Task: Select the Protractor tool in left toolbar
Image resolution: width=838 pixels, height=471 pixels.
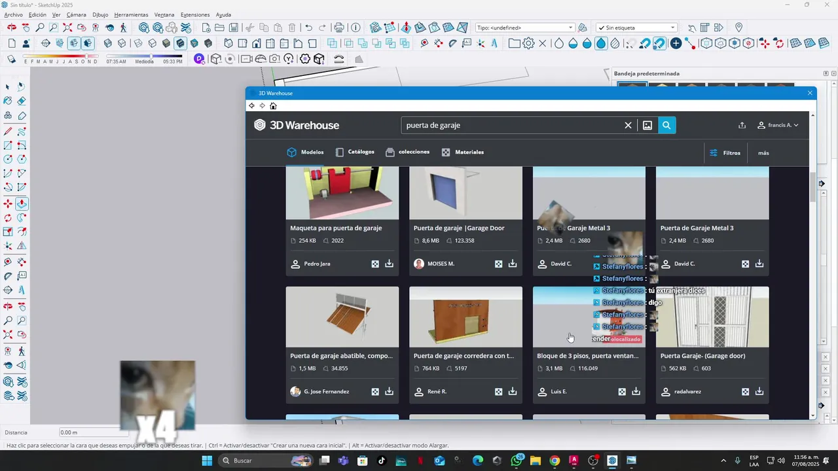Action: 8,276
